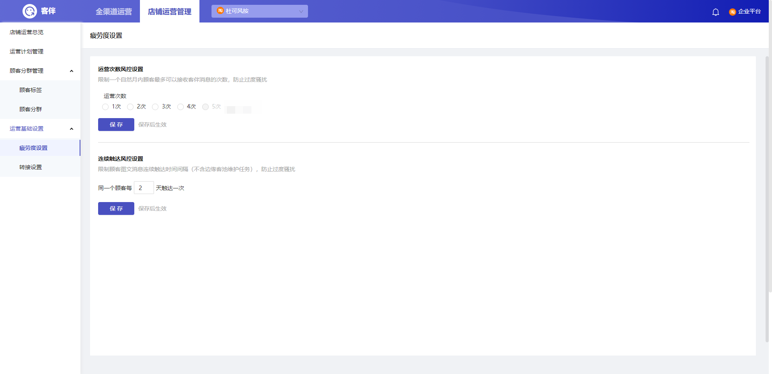Click the store dropdown arrow
Image resolution: width=772 pixels, height=374 pixels.
[301, 11]
